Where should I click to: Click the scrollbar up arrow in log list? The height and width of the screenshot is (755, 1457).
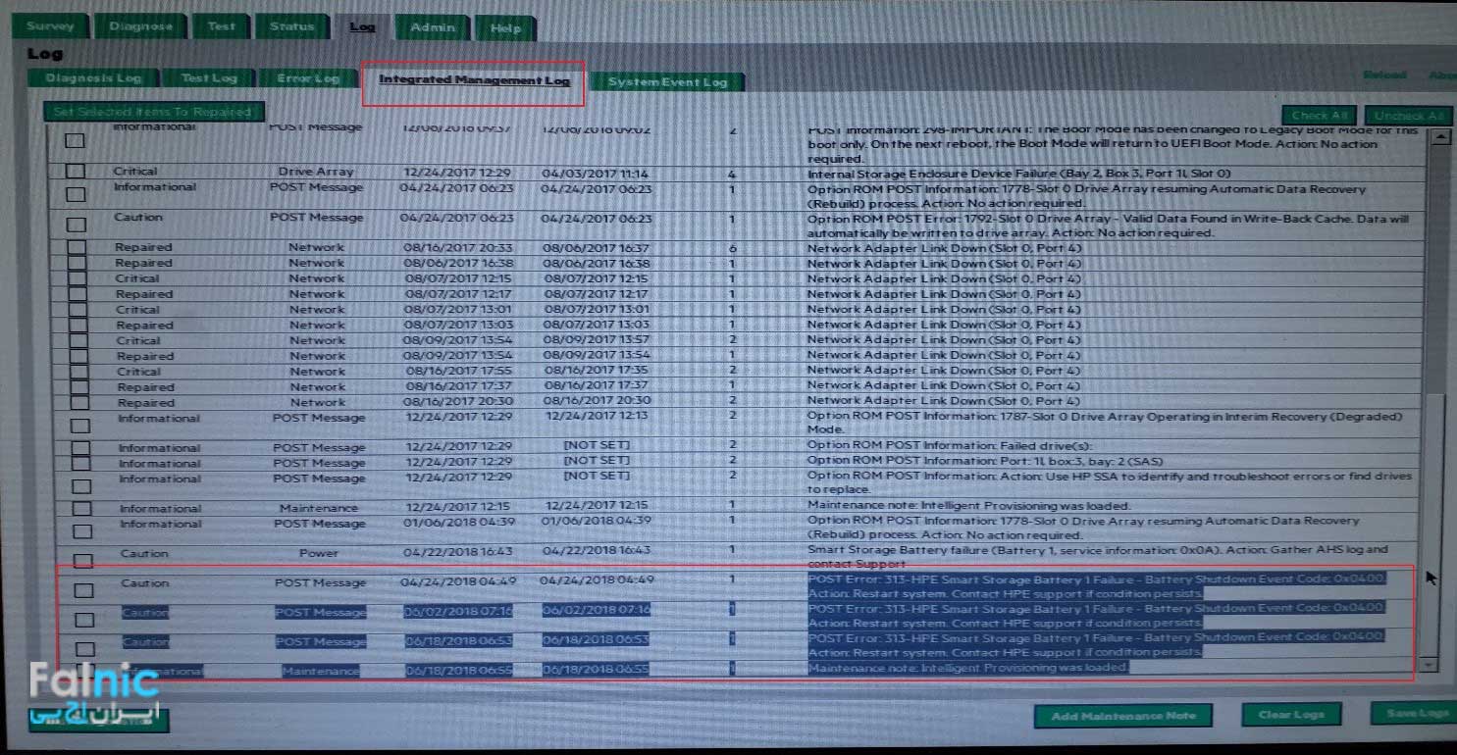(1440, 137)
